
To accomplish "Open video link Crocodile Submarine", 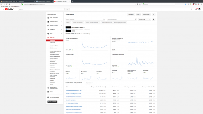I will 71,100.
